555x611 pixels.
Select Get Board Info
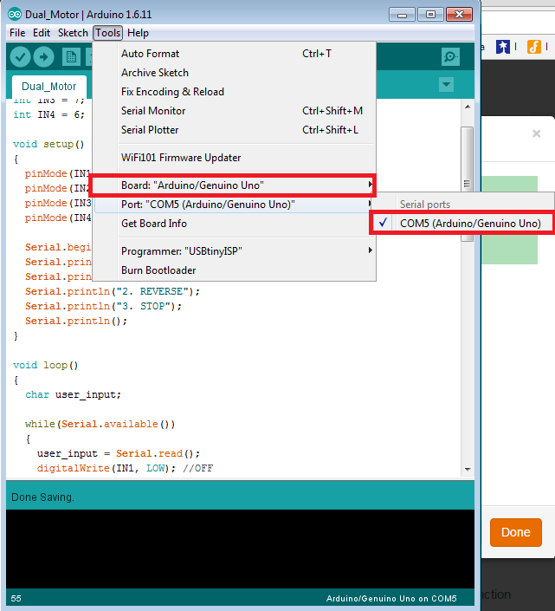235,224
